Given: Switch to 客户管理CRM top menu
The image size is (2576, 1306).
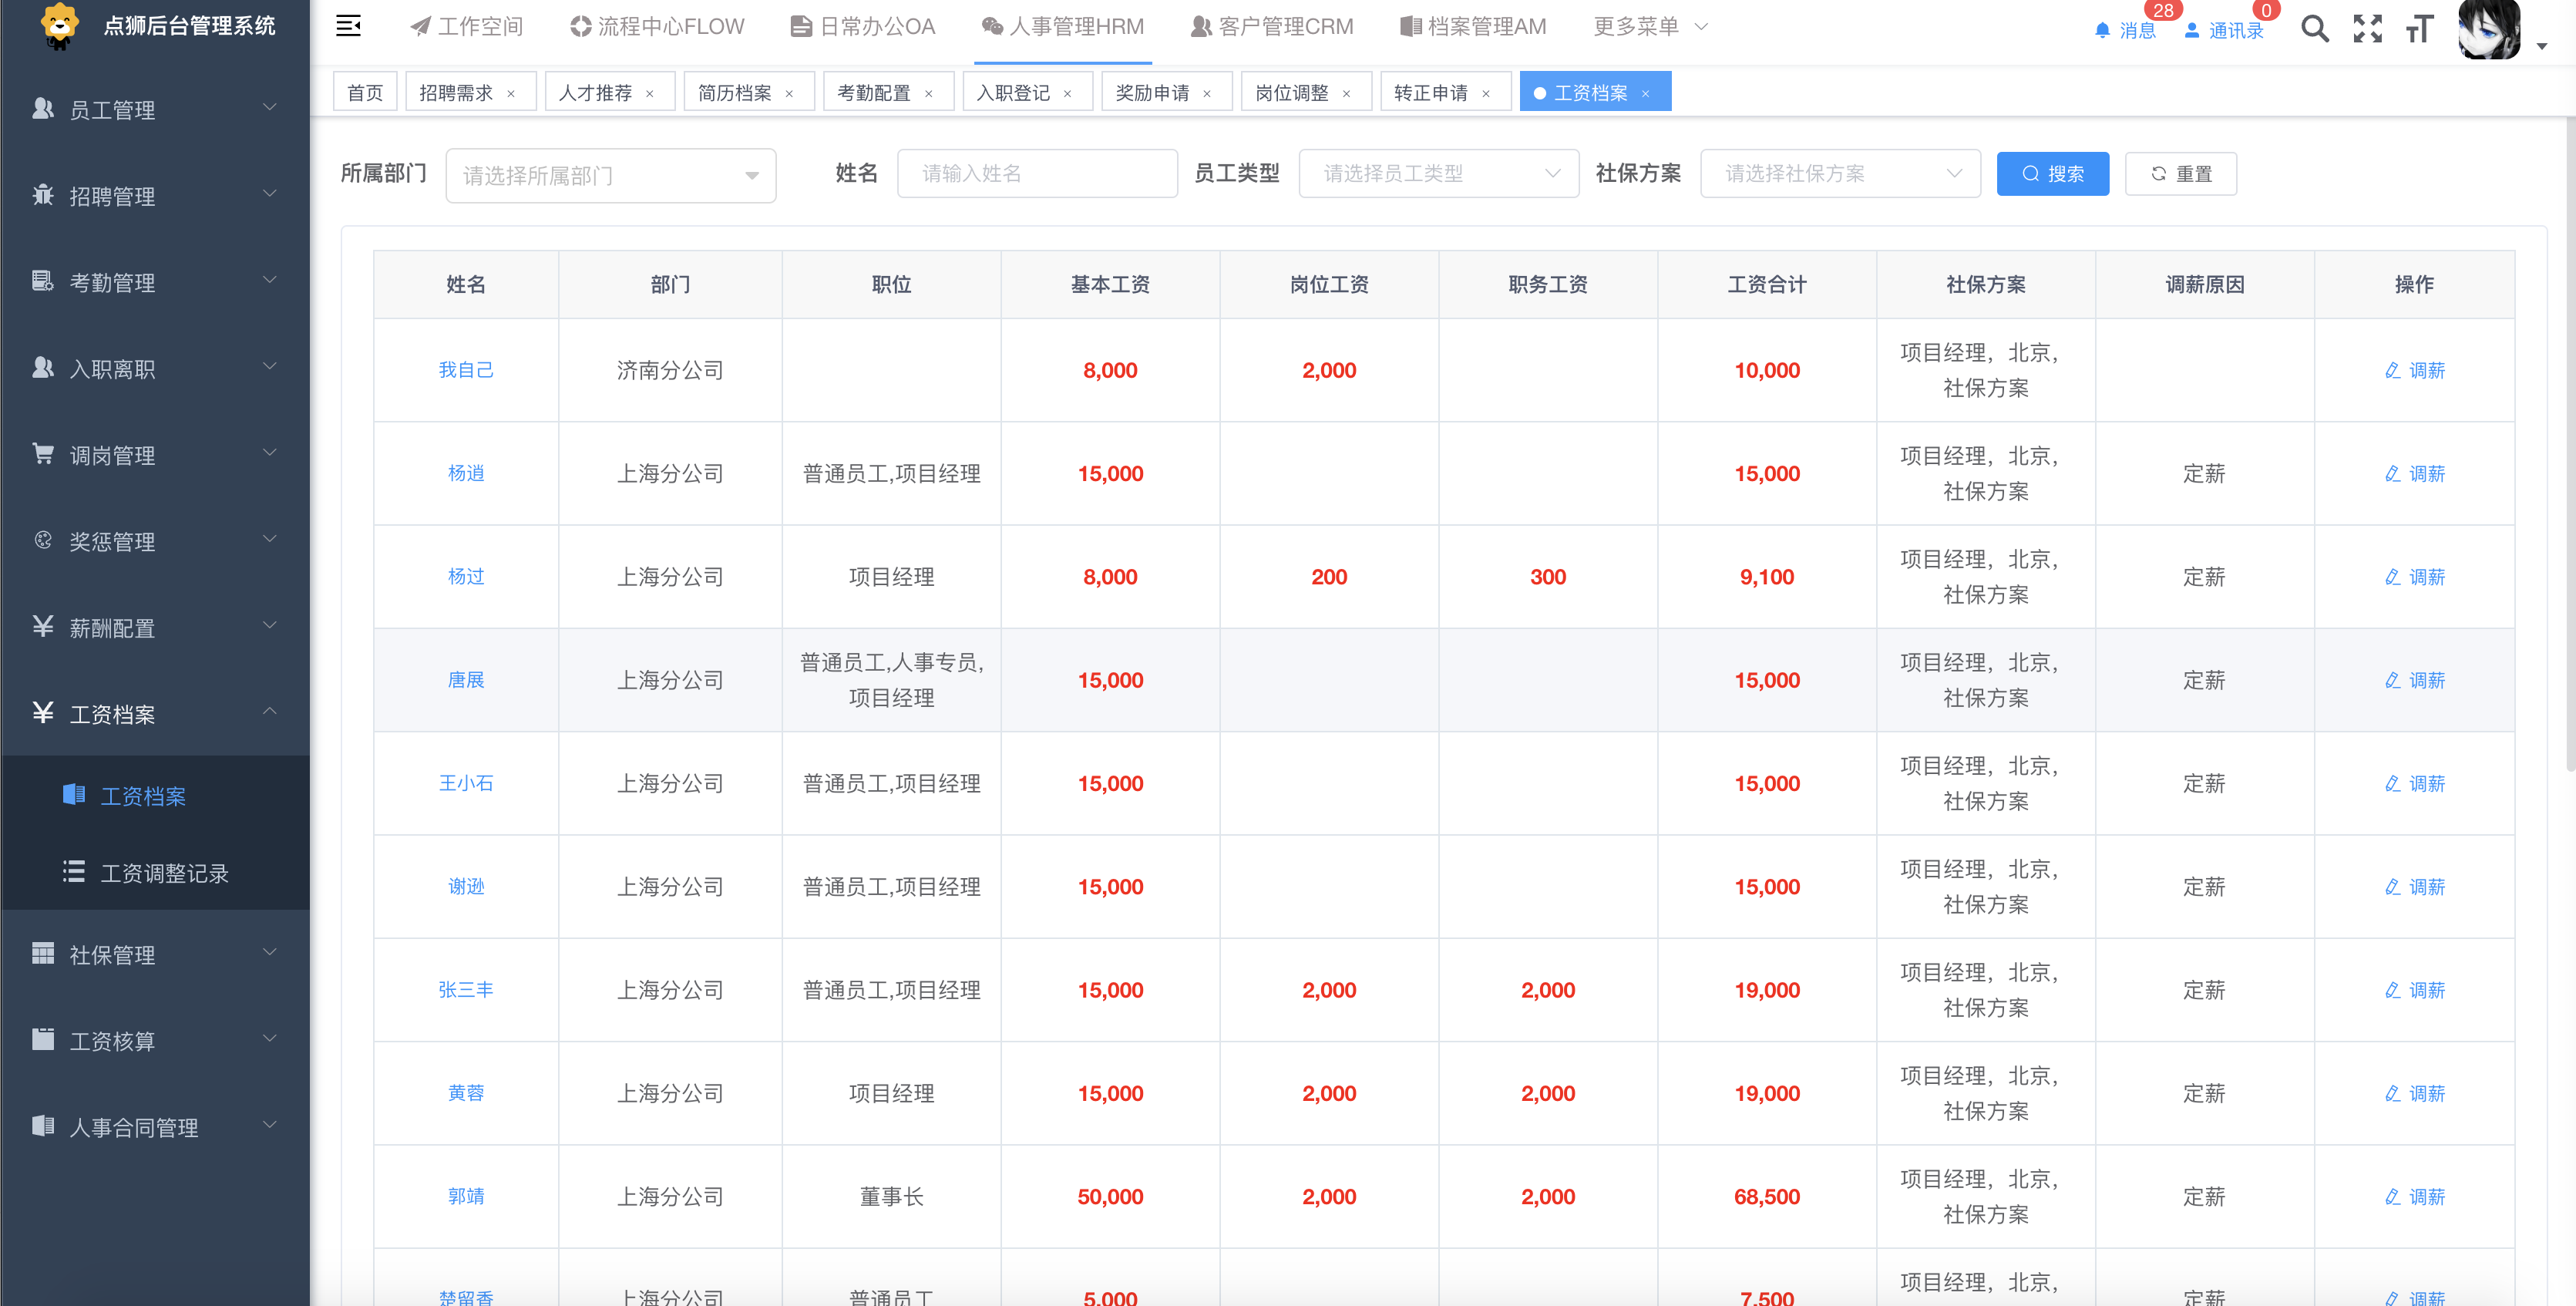Looking at the screenshot, I should [1272, 27].
